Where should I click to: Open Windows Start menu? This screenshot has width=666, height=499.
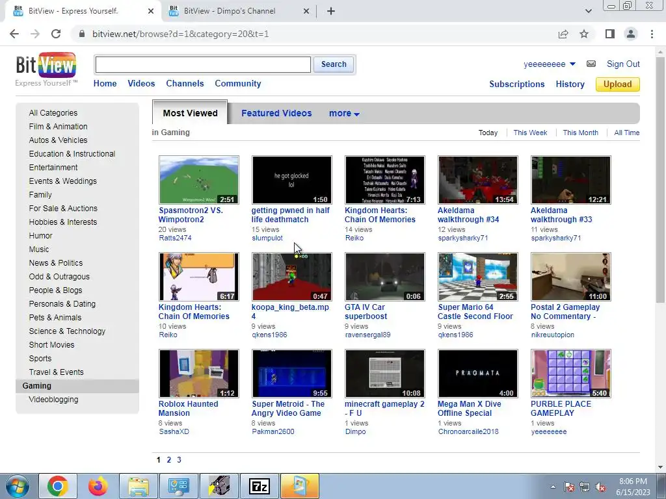pyautogui.click(x=18, y=486)
